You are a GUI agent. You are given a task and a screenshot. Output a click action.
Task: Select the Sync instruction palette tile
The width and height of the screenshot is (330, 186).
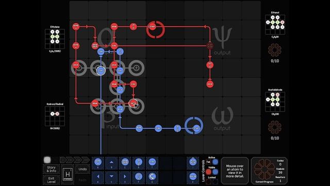click(152, 163)
